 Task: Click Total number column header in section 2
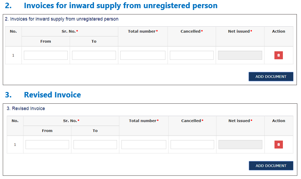point(143,31)
